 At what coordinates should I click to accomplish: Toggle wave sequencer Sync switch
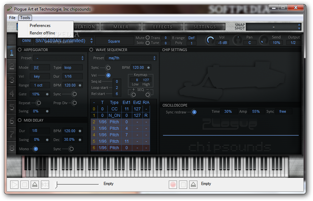click(x=108, y=68)
